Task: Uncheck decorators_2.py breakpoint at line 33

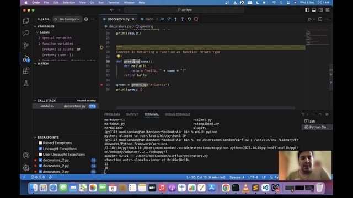Action: tap(40, 160)
